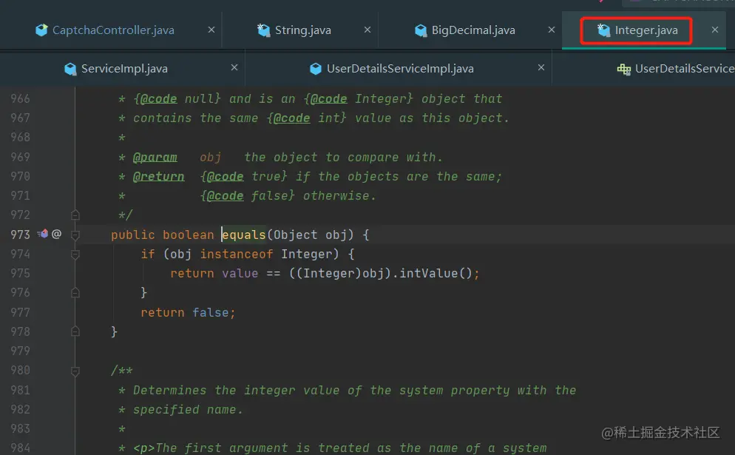Viewport: 735px width, 455px height.
Task: Click line number 973 in the gutter
Action: click(20, 235)
